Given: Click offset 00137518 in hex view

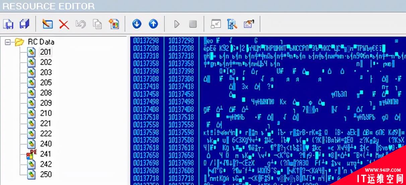Looking at the screenshot, I should (146, 117).
